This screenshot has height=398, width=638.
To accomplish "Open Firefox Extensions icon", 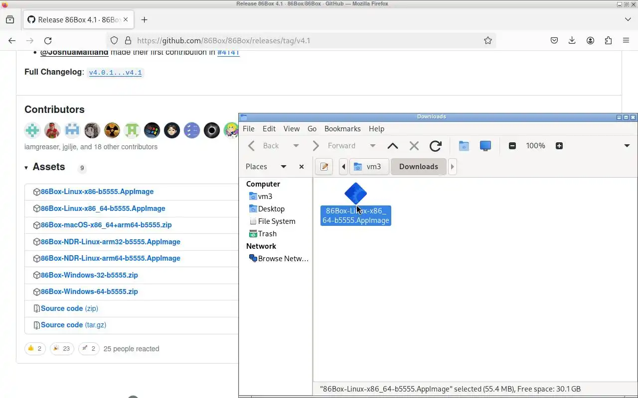I will click(x=608, y=41).
